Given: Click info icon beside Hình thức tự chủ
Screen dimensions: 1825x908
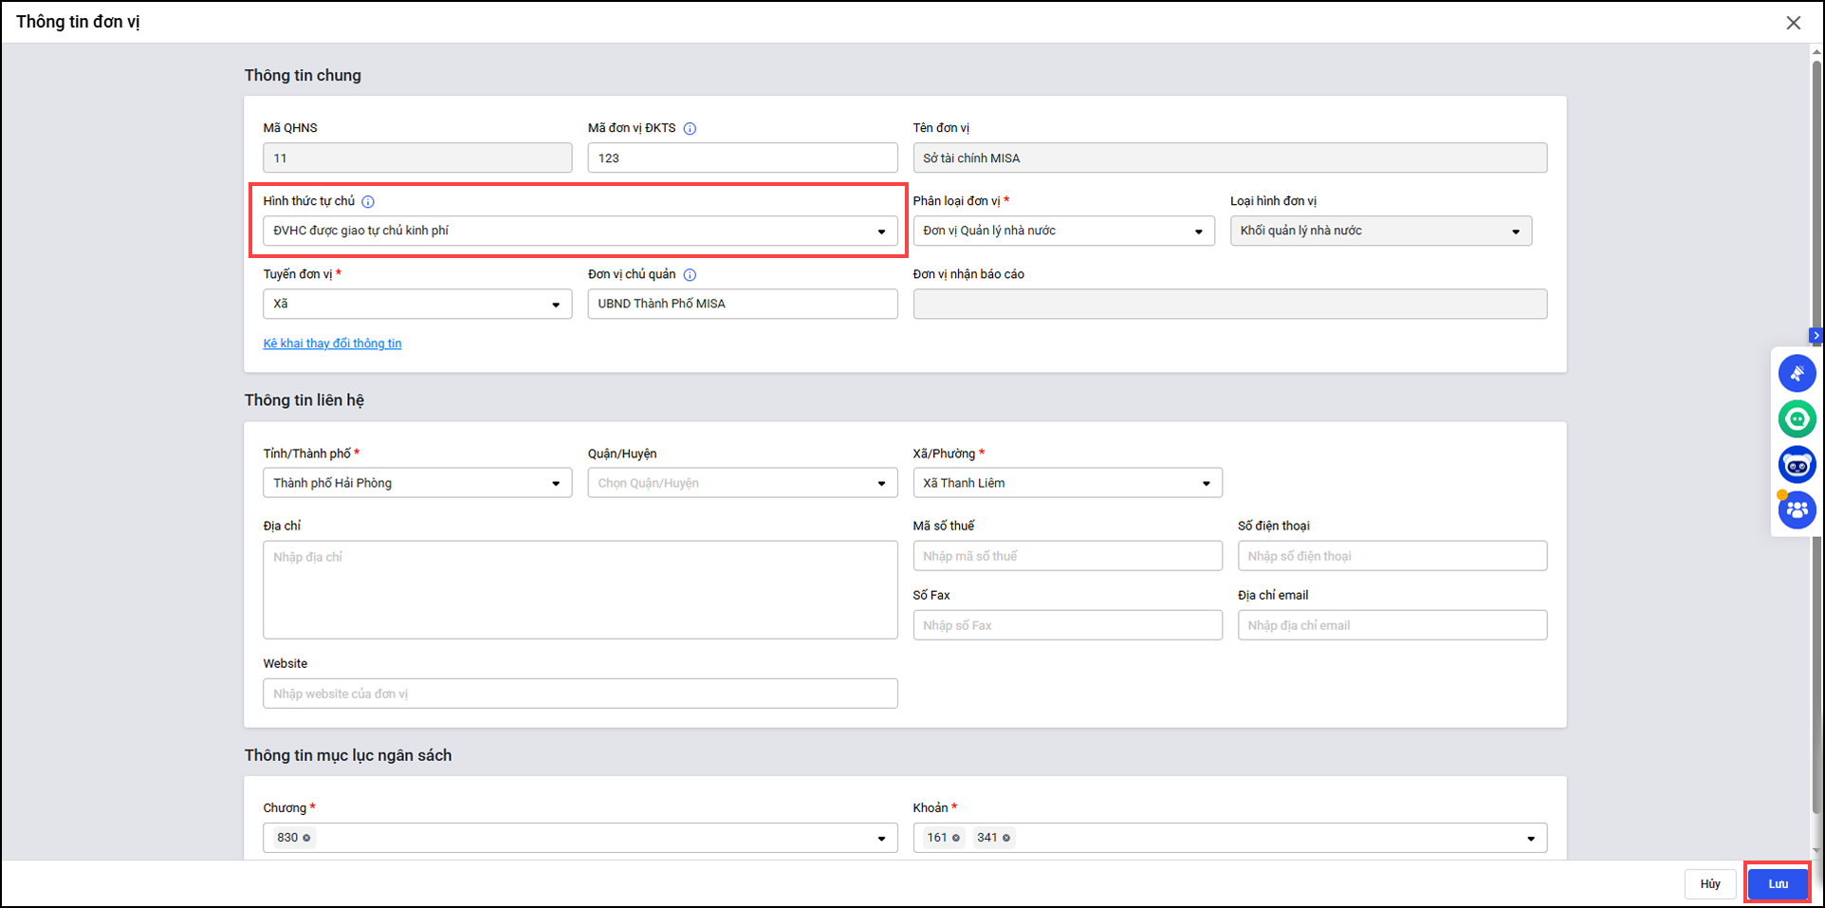Looking at the screenshot, I should tap(368, 202).
